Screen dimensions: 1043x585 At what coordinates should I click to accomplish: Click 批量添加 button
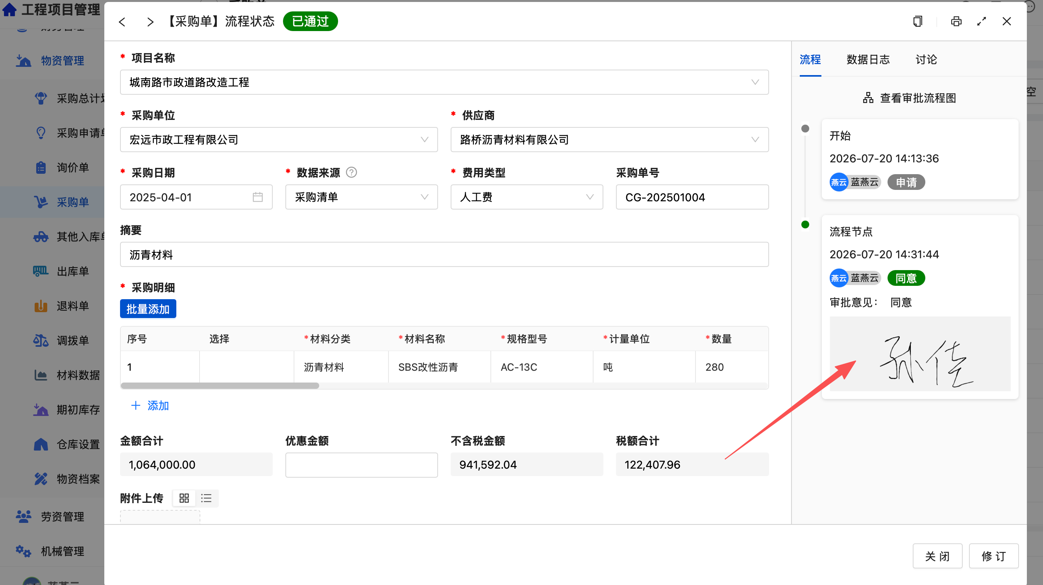pyautogui.click(x=148, y=309)
